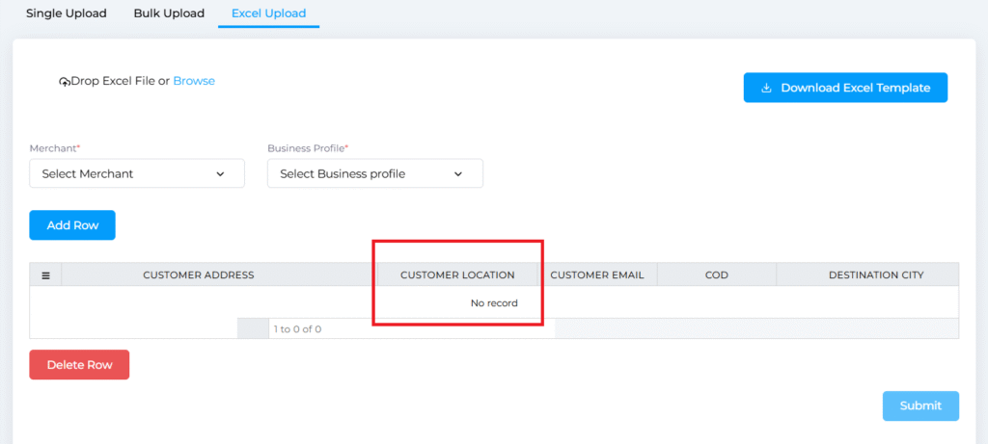Sort by the Customer Location column header
988x444 pixels.
[x=457, y=275]
